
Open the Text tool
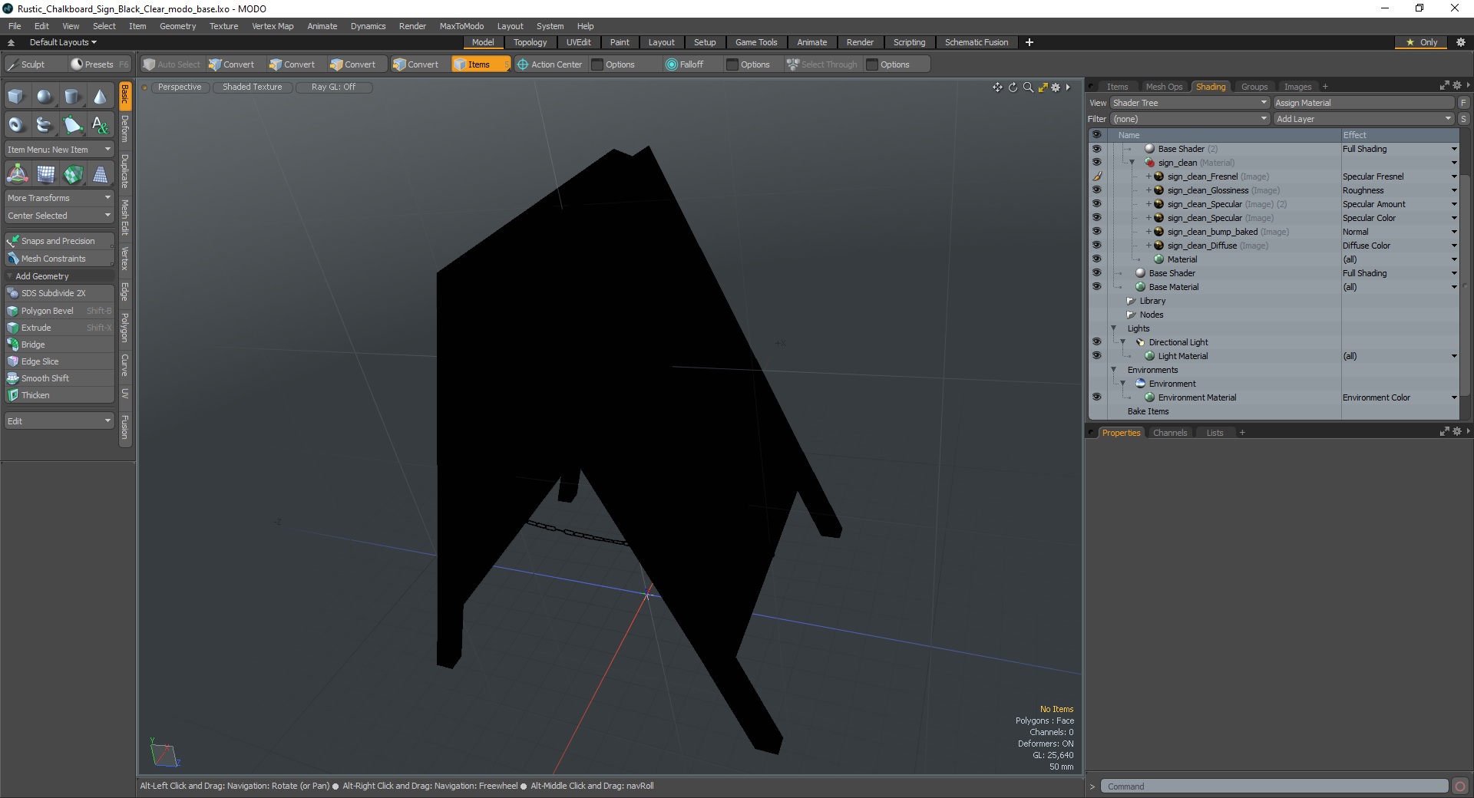pos(100,124)
